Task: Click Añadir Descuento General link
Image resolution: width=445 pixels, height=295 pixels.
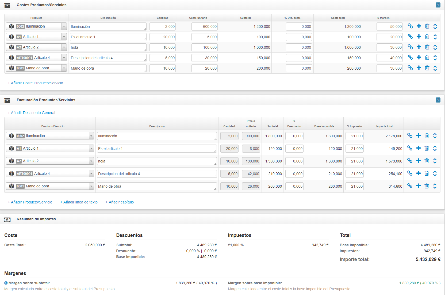Action: pos(32,113)
